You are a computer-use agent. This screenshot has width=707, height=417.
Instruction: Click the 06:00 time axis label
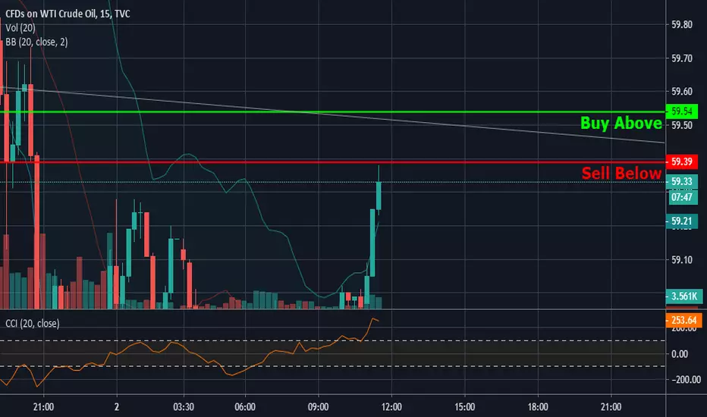[245, 406]
